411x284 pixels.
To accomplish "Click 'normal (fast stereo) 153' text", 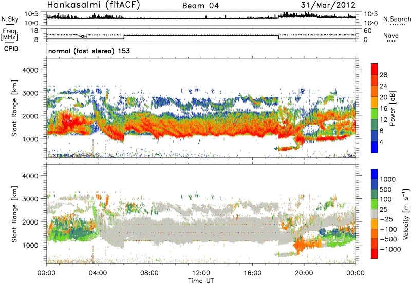I will pyautogui.click(x=89, y=51).
